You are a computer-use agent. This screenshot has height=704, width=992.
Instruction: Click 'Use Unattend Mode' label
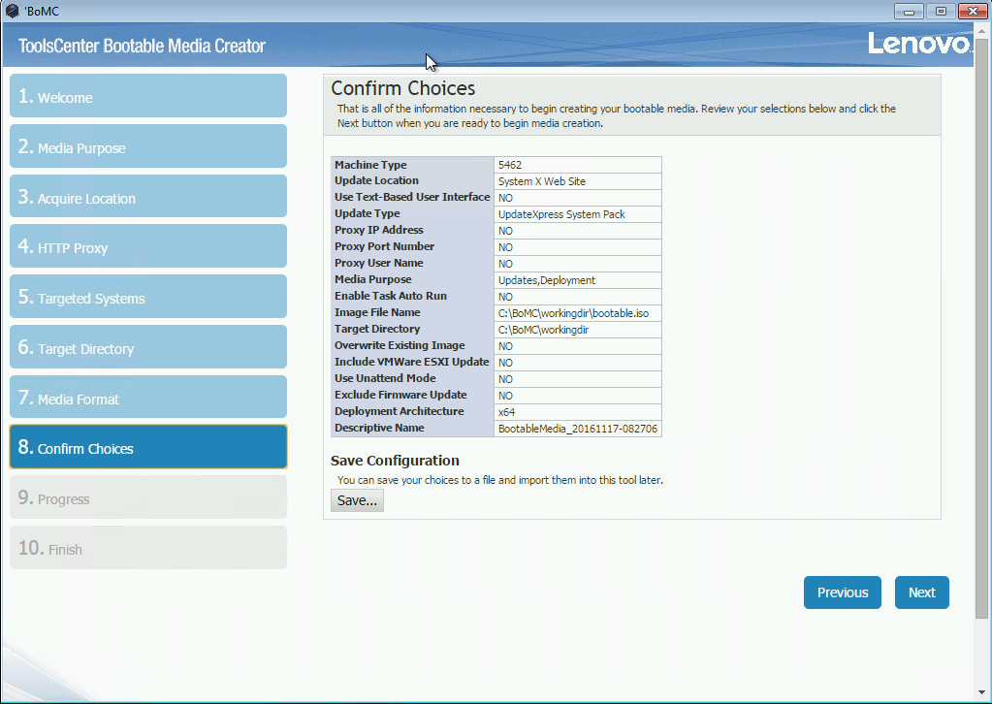pyautogui.click(x=385, y=377)
